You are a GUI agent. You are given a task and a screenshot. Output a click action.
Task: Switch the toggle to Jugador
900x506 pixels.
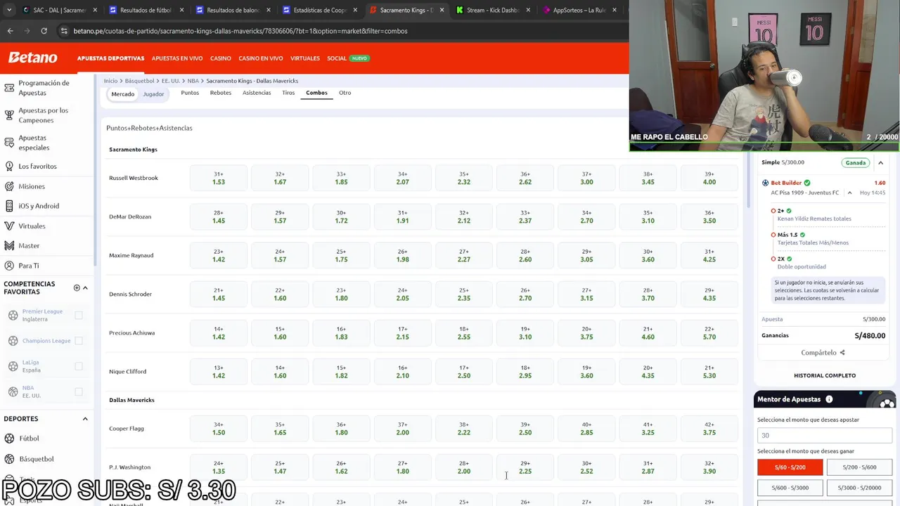153,94
